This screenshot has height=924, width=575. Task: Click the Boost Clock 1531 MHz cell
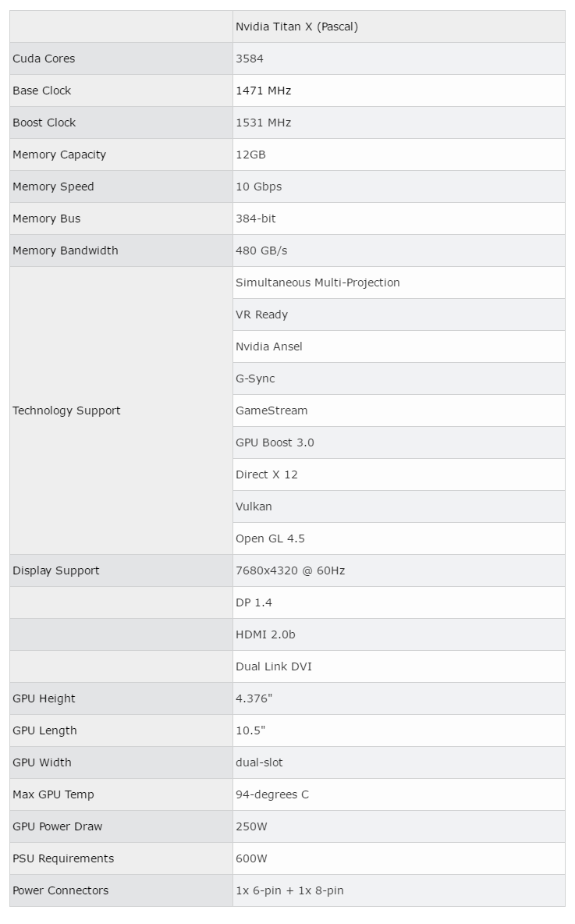[399, 123]
